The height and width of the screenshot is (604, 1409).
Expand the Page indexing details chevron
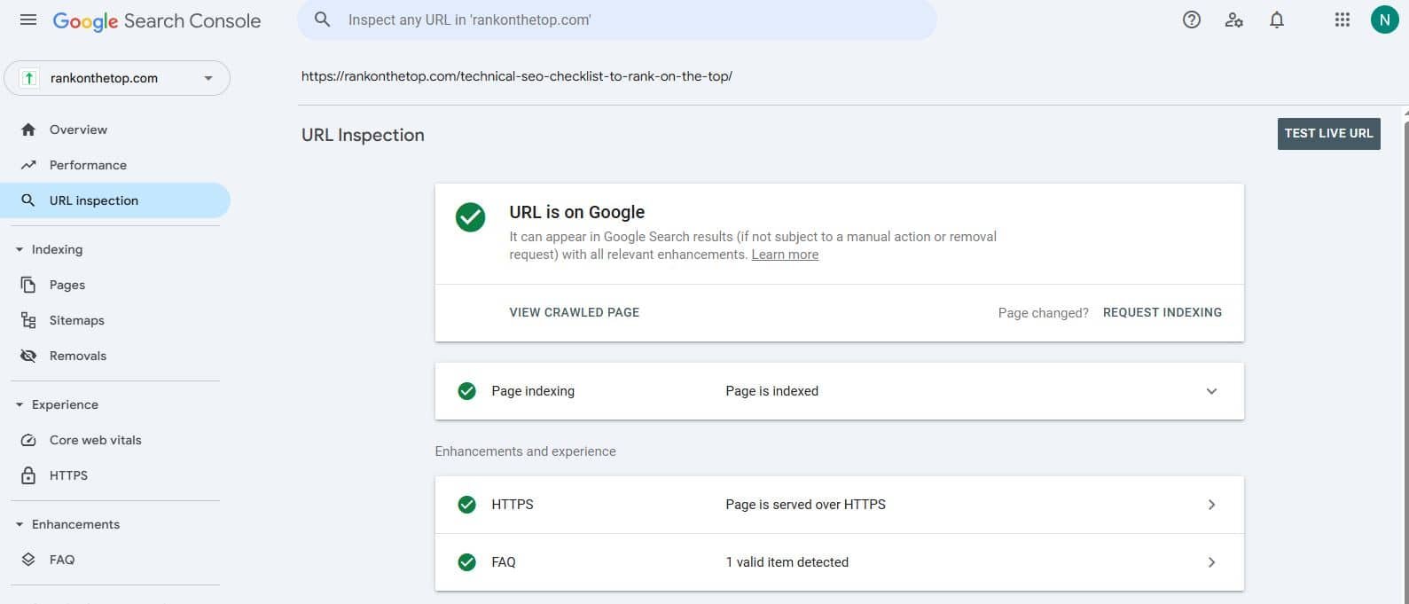[1211, 391]
